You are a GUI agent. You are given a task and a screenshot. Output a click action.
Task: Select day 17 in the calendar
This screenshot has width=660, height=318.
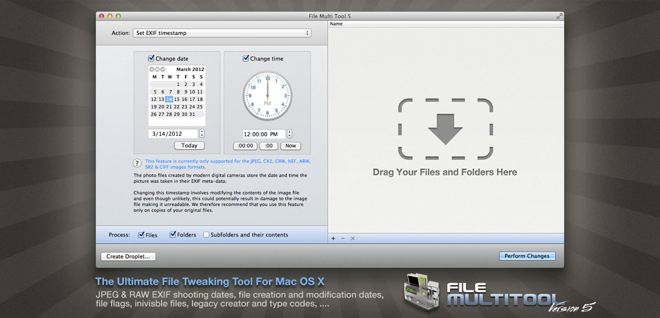pyautogui.click(x=193, y=99)
